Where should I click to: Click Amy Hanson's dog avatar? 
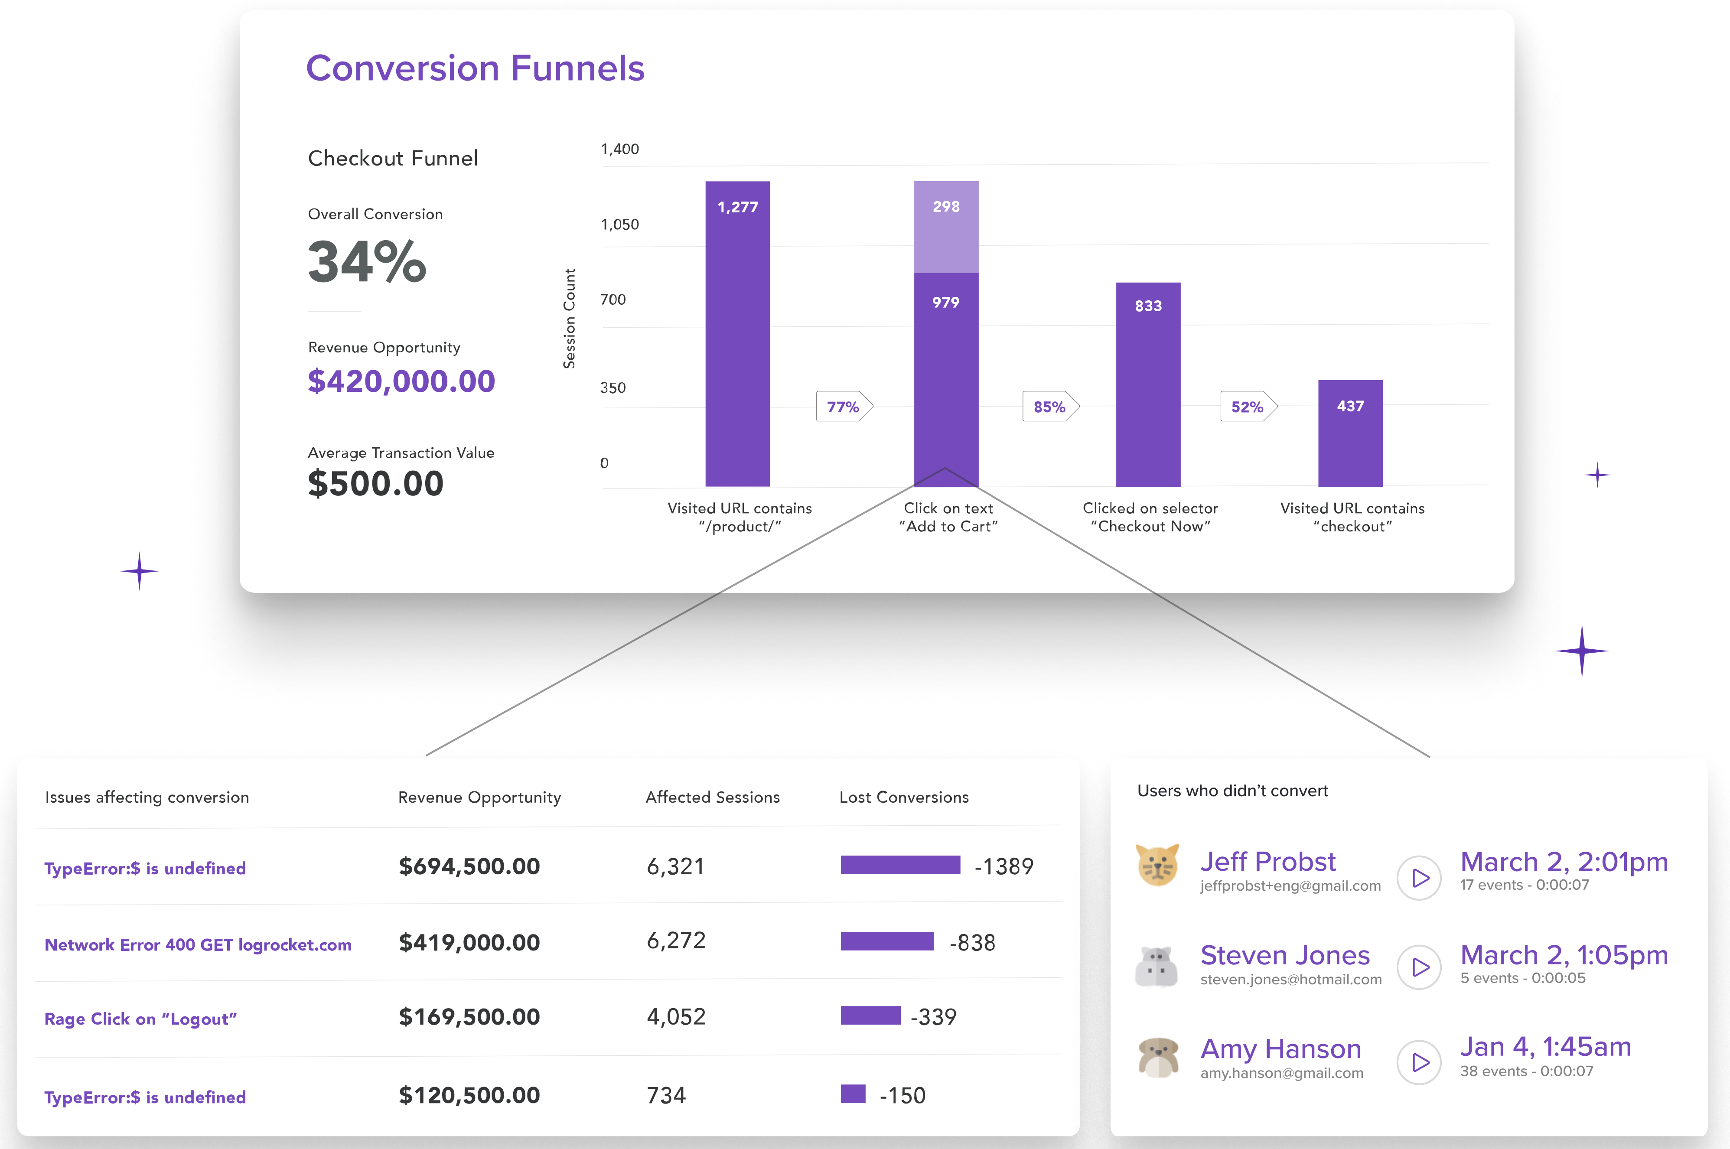point(1158,1058)
